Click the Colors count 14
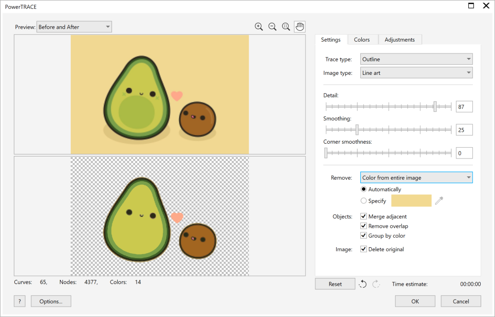This screenshot has width=495, height=317. pyautogui.click(x=138, y=282)
